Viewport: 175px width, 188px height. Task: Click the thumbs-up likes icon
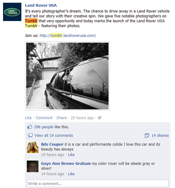click(x=30, y=127)
